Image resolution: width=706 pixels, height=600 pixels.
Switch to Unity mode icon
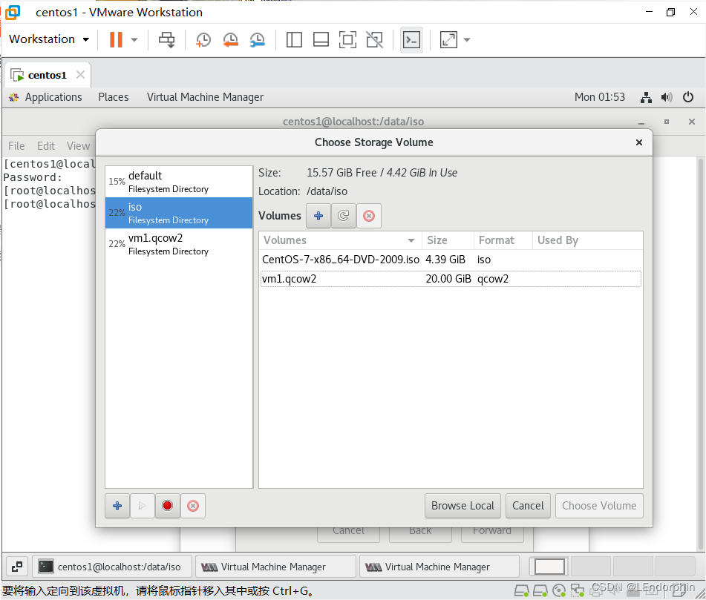point(375,39)
